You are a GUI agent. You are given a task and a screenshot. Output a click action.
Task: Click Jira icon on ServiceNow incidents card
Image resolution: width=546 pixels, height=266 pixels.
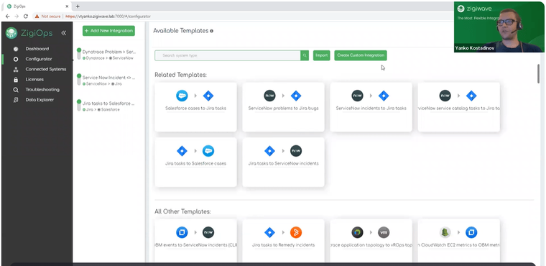(x=384, y=96)
